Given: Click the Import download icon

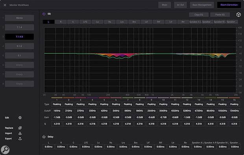Looking at the screenshot, I should point(20,133).
